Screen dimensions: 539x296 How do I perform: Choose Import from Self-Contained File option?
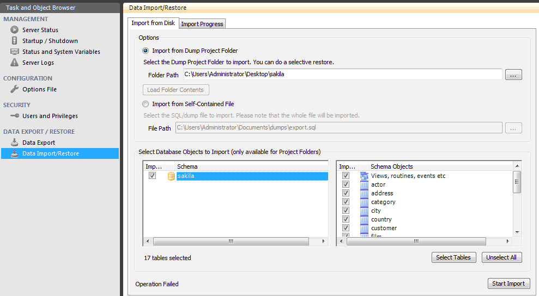[x=146, y=104]
